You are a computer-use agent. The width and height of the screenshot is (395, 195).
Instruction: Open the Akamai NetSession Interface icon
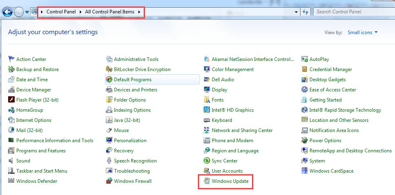pyautogui.click(x=207, y=59)
